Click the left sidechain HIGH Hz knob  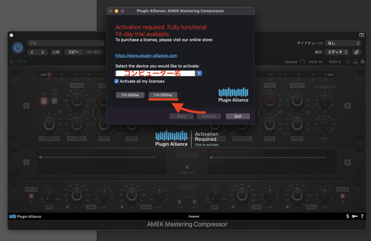(x=132, y=195)
